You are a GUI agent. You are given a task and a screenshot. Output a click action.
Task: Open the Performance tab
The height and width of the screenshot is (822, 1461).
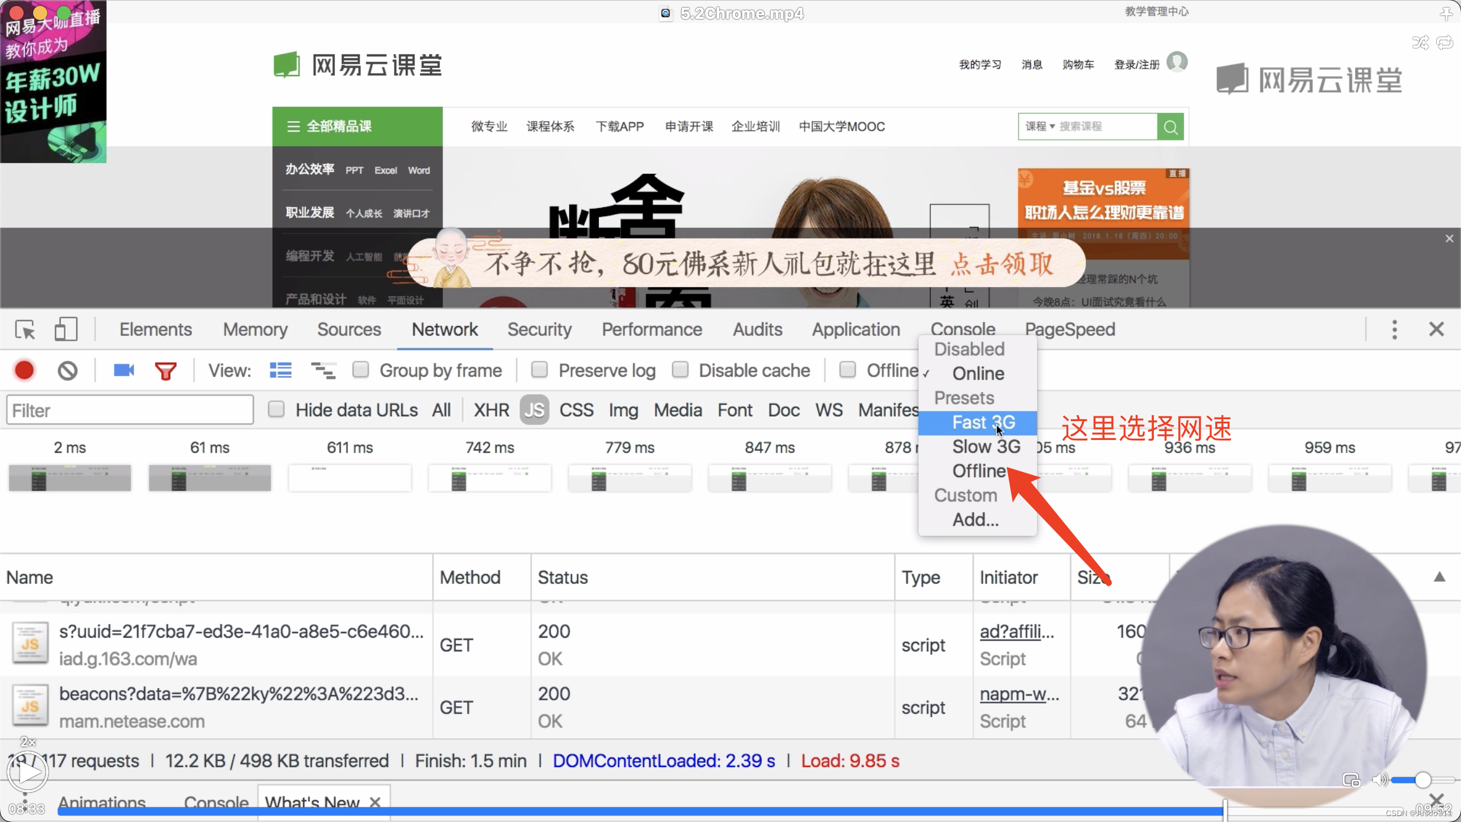(x=652, y=330)
